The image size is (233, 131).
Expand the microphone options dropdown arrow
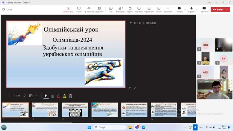(197, 9)
